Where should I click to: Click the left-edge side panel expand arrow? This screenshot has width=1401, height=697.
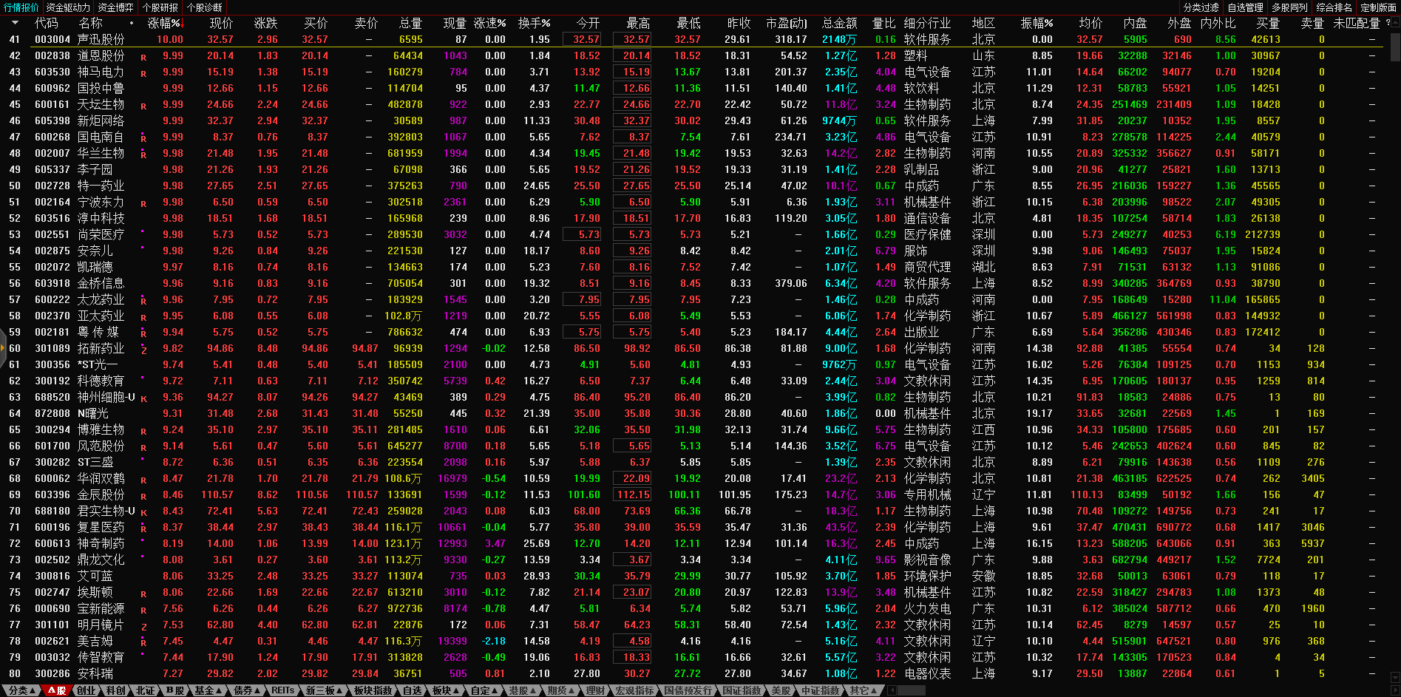(x=3, y=348)
